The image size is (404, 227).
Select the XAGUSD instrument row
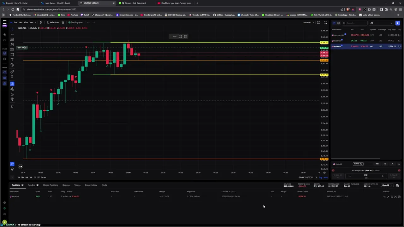click(366, 41)
